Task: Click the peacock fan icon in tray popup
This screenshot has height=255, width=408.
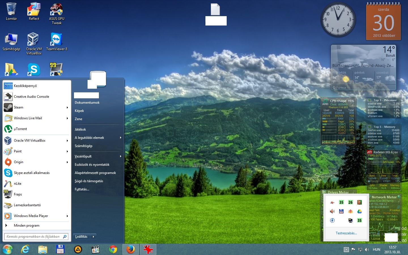Action: [x=350, y=211]
